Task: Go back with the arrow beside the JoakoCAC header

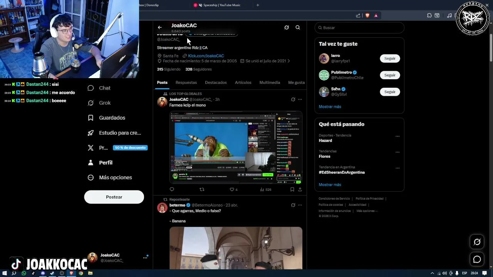Action: (x=159, y=27)
